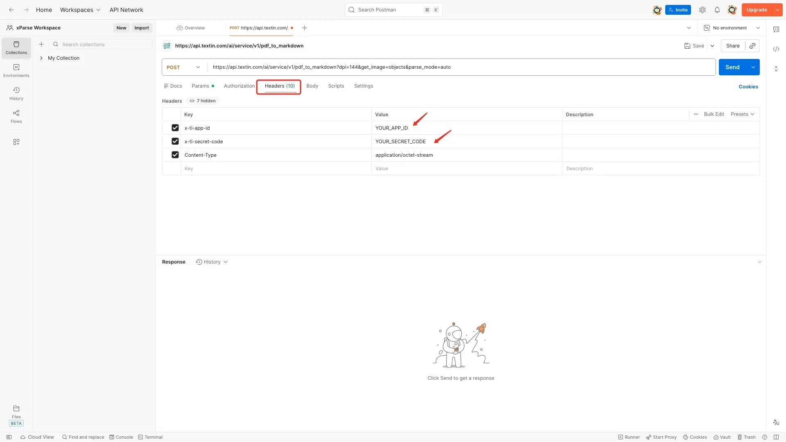Screen dimensions: 786x442
Task: Click the copy link icon next to Share
Action: [752, 46]
